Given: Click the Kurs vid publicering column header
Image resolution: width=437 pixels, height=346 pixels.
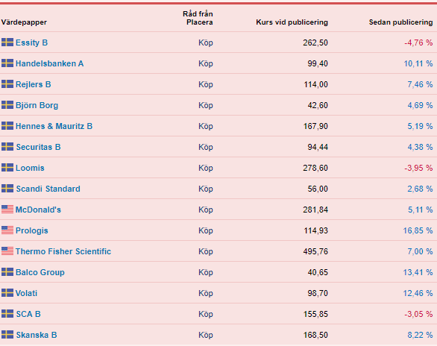Looking at the screenshot, I should click(x=292, y=22).
